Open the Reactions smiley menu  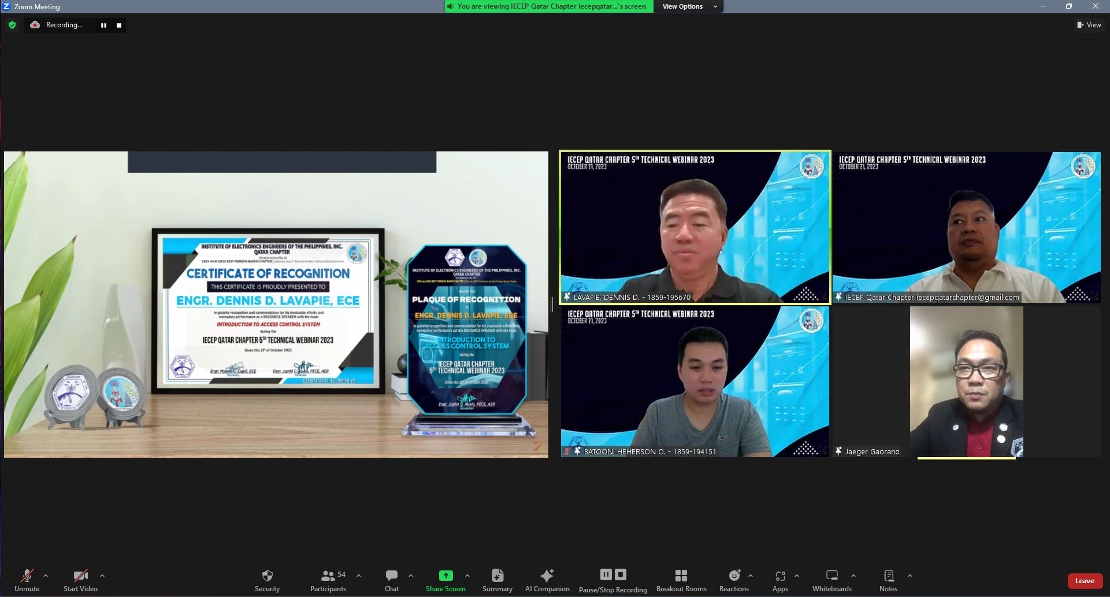click(734, 576)
